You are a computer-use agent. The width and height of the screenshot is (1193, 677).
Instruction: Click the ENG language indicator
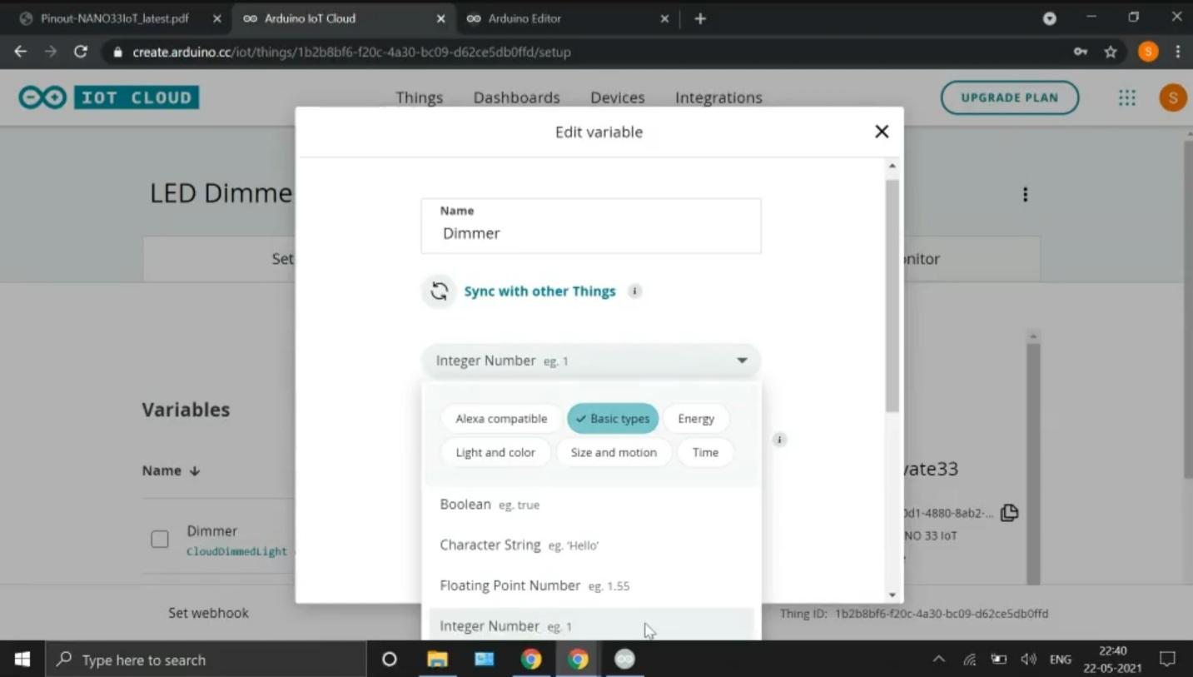point(1061,660)
